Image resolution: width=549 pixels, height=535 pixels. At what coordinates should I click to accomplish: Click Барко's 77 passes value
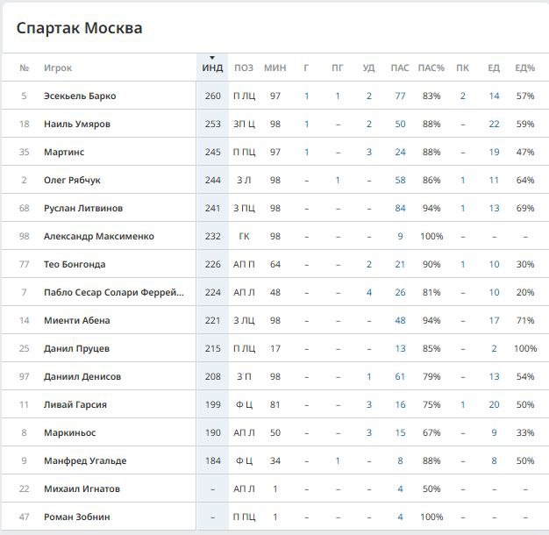click(400, 96)
